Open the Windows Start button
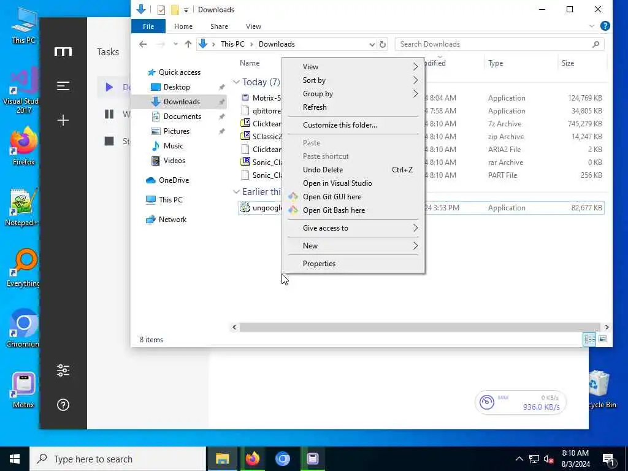The width and height of the screenshot is (628, 471). 15,459
